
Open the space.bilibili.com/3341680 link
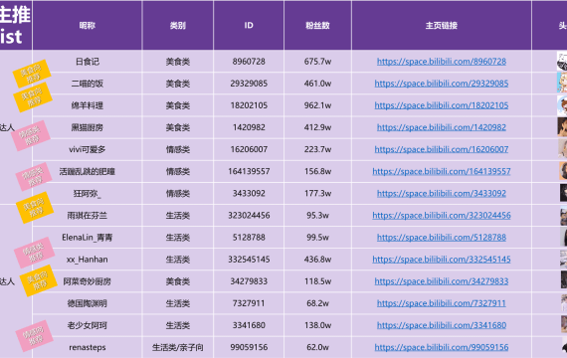[441, 325]
